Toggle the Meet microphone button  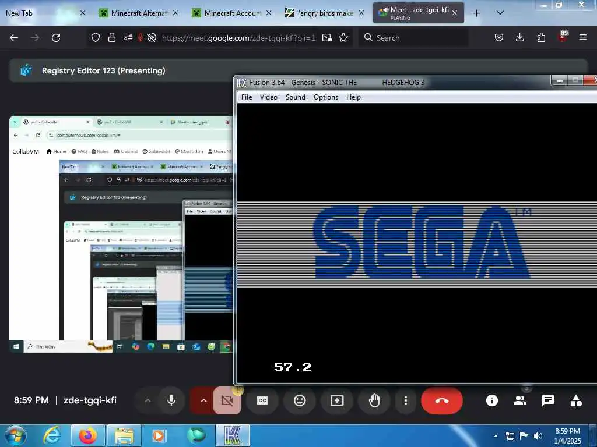[171, 400]
